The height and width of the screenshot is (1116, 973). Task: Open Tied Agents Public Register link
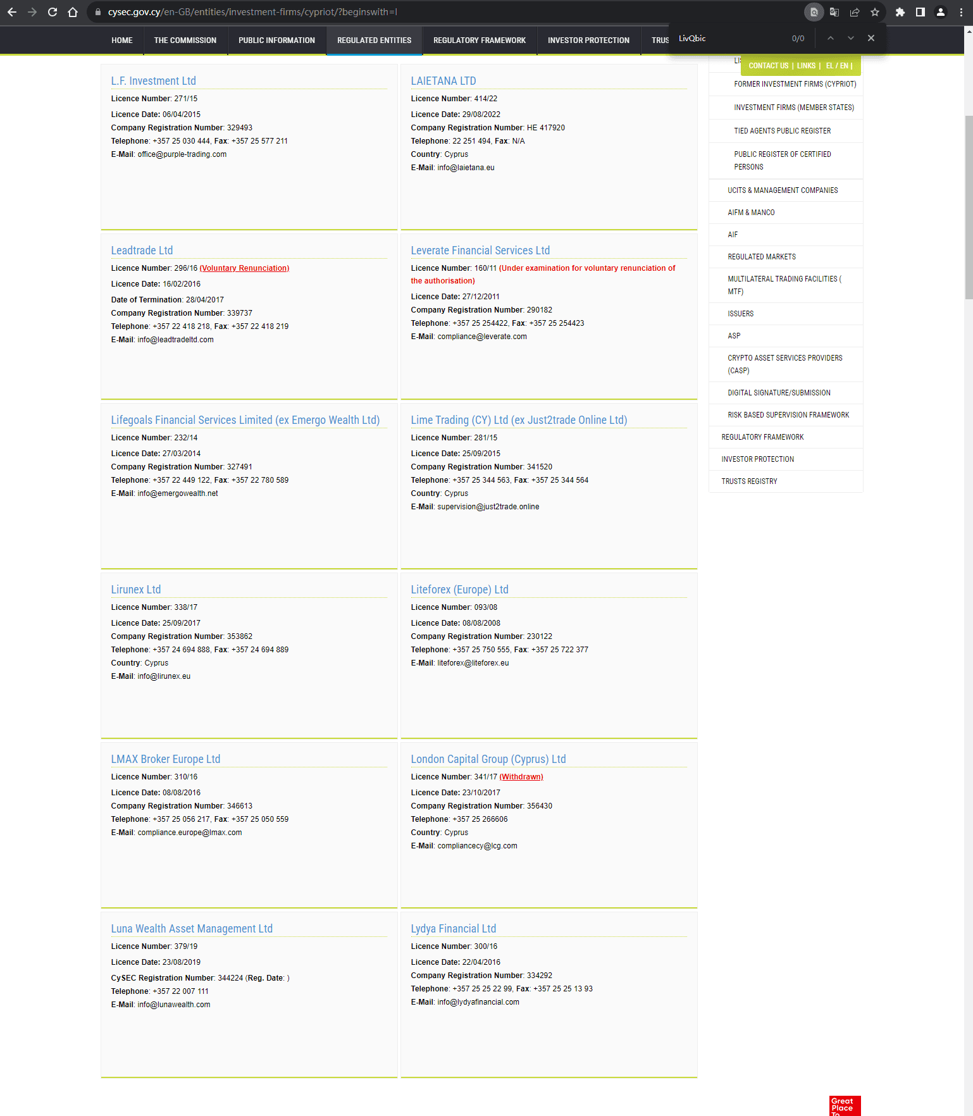(x=782, y=131)
